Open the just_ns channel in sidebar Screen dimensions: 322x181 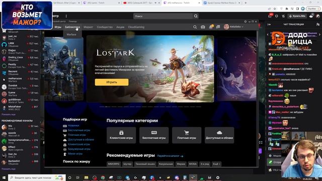pos(20,37)
